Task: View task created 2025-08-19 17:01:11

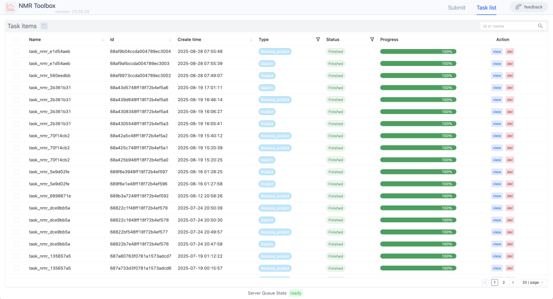Action: pos(496,88)
